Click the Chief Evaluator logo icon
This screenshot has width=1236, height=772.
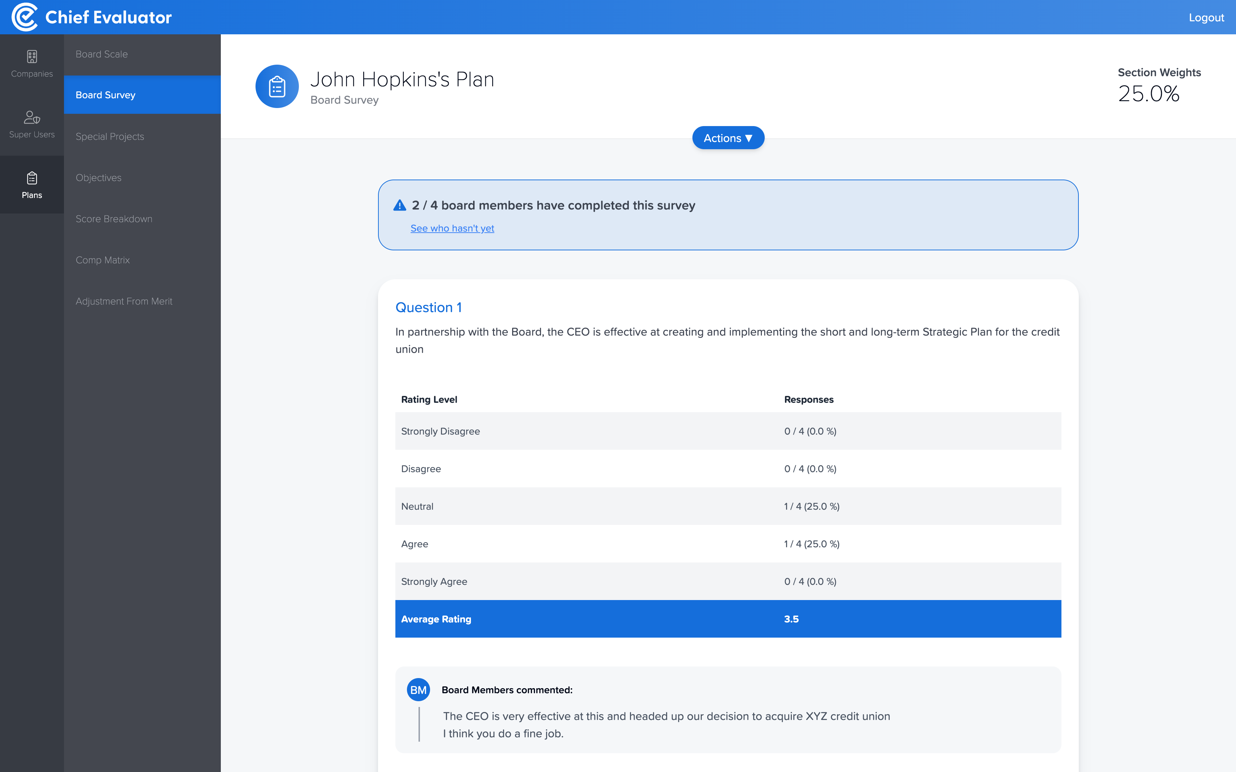tap(25, 17)
